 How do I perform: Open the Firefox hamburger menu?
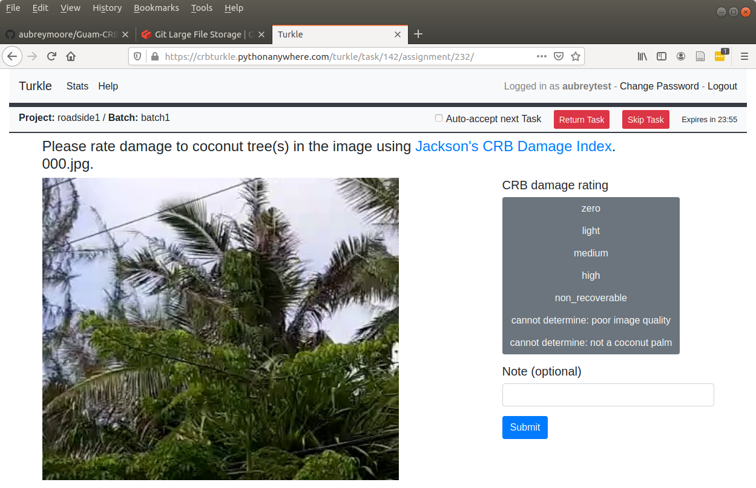[x=744, y=56]
